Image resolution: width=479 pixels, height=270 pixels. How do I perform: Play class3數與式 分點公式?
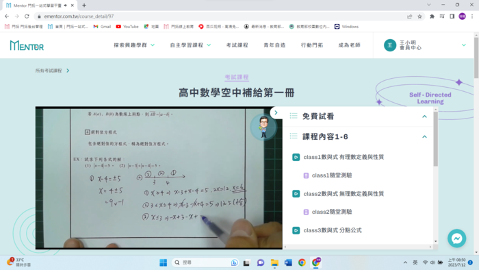[333, 230]
